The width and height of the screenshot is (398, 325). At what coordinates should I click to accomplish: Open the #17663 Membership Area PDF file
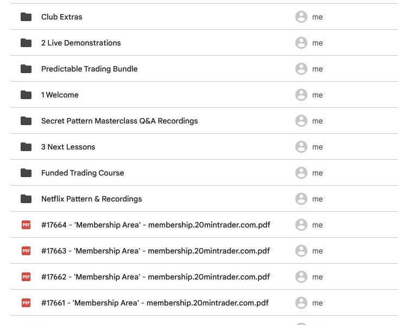click(x=156, y=251)
